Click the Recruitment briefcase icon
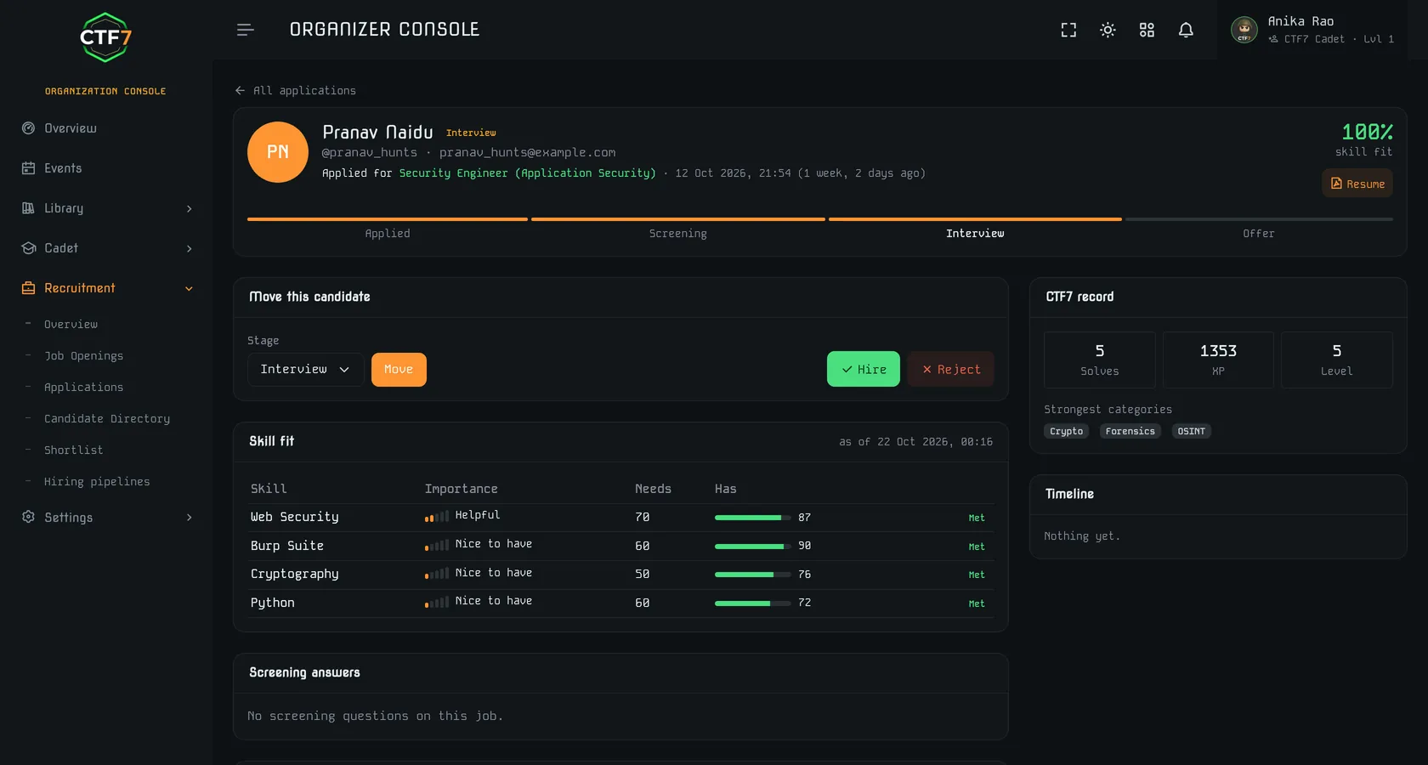Screen dimensions: 1428x765 point(28,288)
